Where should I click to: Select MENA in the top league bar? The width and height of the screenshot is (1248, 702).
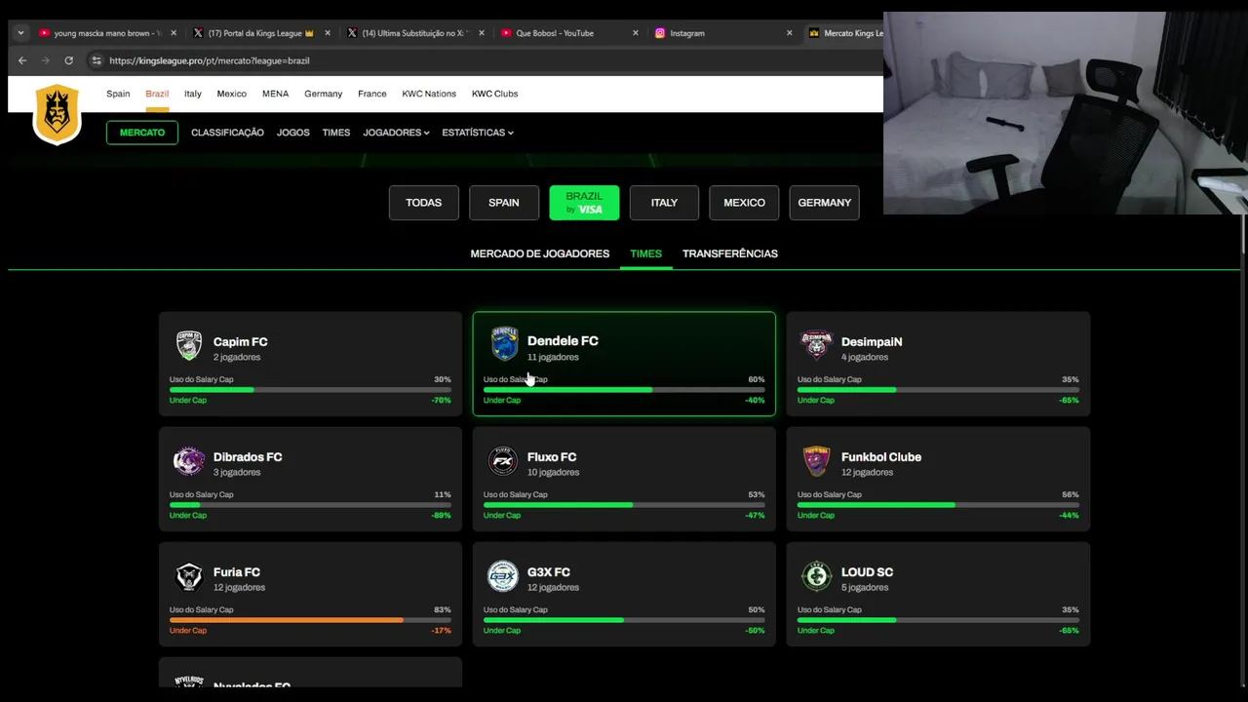click(275, 94)
